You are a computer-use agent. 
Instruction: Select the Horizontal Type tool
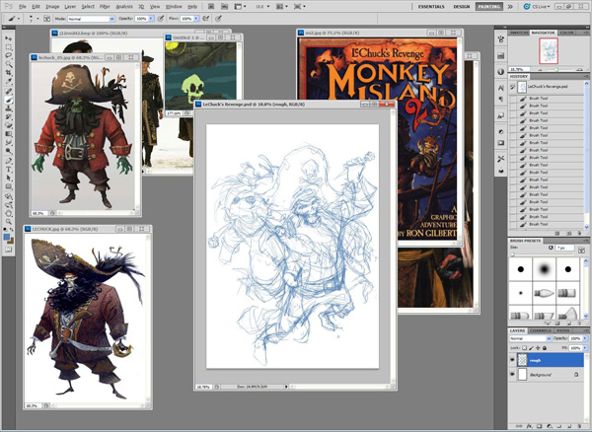[x=8, y=170]
